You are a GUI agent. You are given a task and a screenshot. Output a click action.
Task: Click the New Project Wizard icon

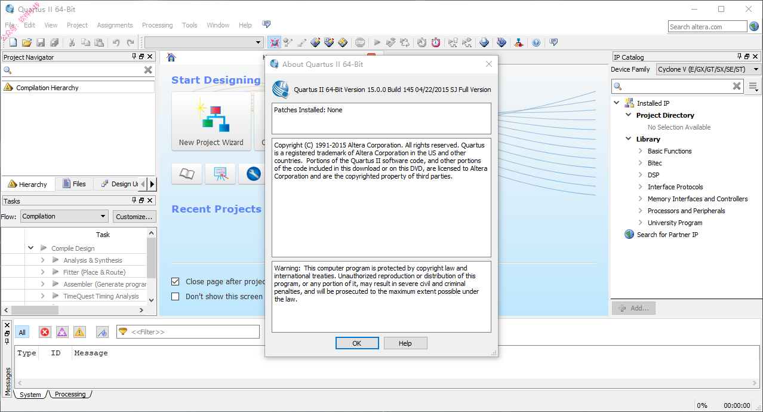[211, 120]
